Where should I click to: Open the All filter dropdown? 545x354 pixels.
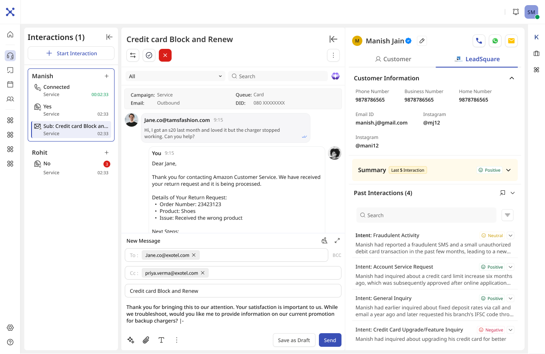click(175, 76)
